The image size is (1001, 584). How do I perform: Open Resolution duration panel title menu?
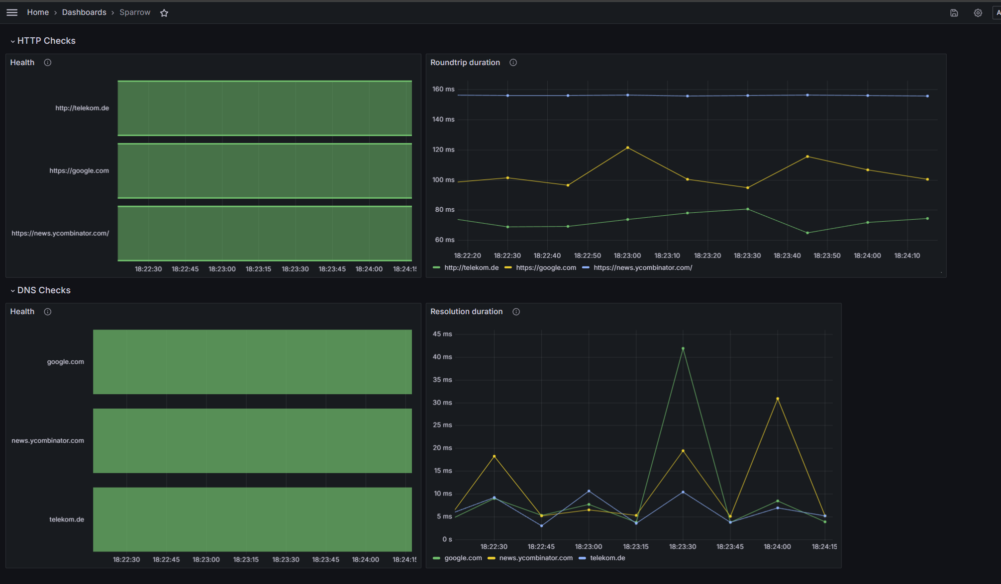pyautogui.click(x=466, y=312)
